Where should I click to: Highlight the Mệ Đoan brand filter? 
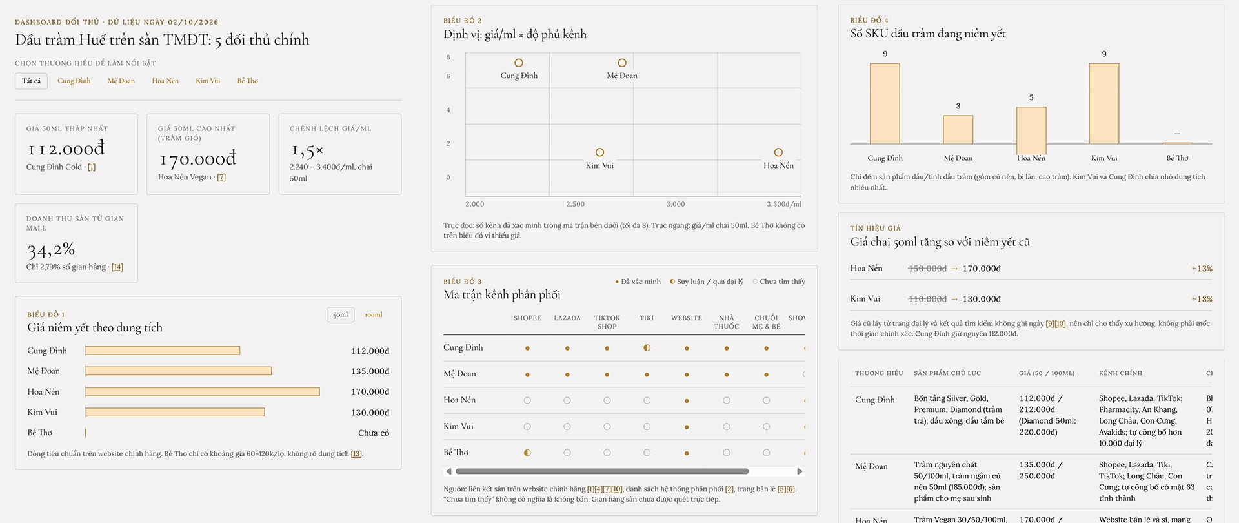(x=121, y=81)
